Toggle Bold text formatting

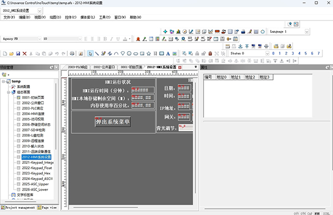(105, 39)
